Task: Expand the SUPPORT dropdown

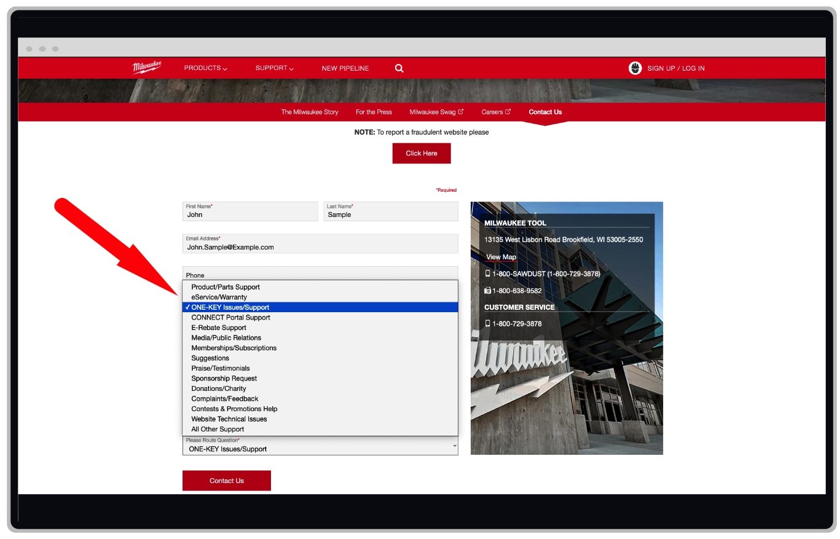Action: (274, 68)
